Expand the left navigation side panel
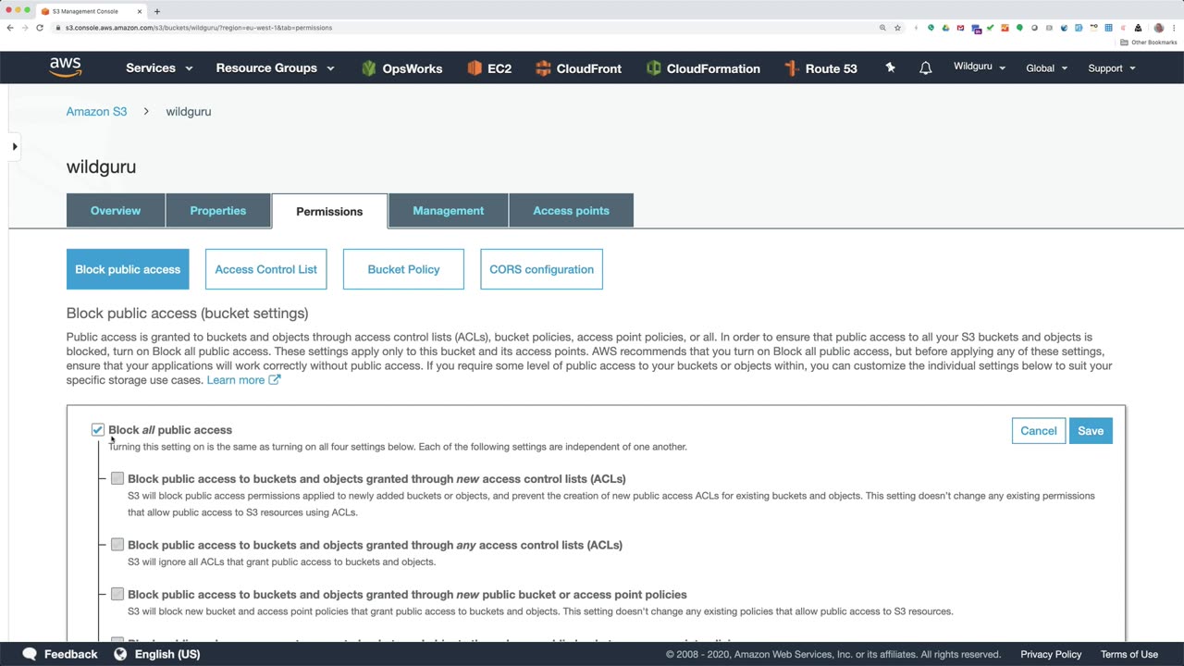The image size is (1184, 666). pyautogui.click(x=15, y=146)
